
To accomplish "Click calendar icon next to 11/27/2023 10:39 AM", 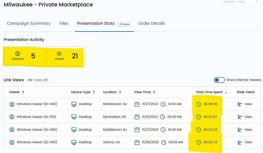I will (x=137, y=104).
